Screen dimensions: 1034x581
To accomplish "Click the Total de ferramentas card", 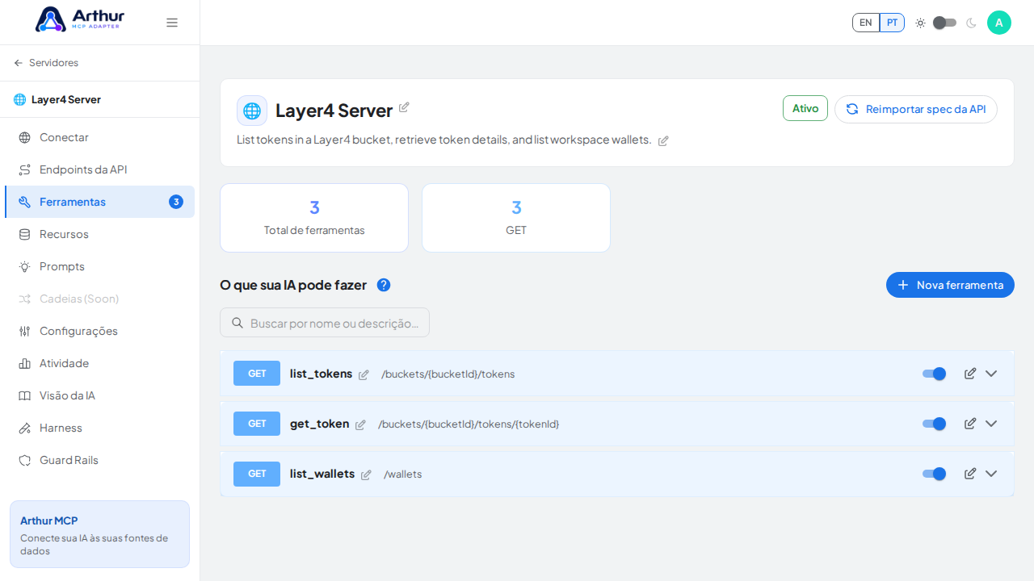I will [x=314, y=218].
